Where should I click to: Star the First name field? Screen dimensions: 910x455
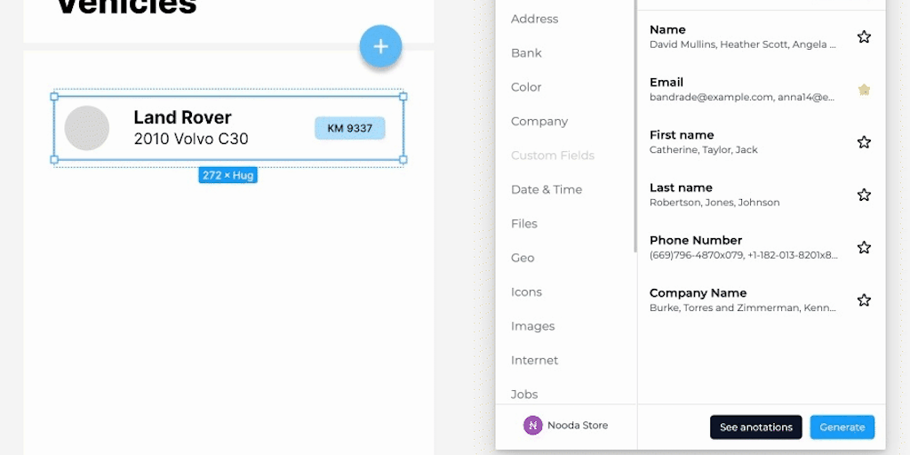pos(864,142)
